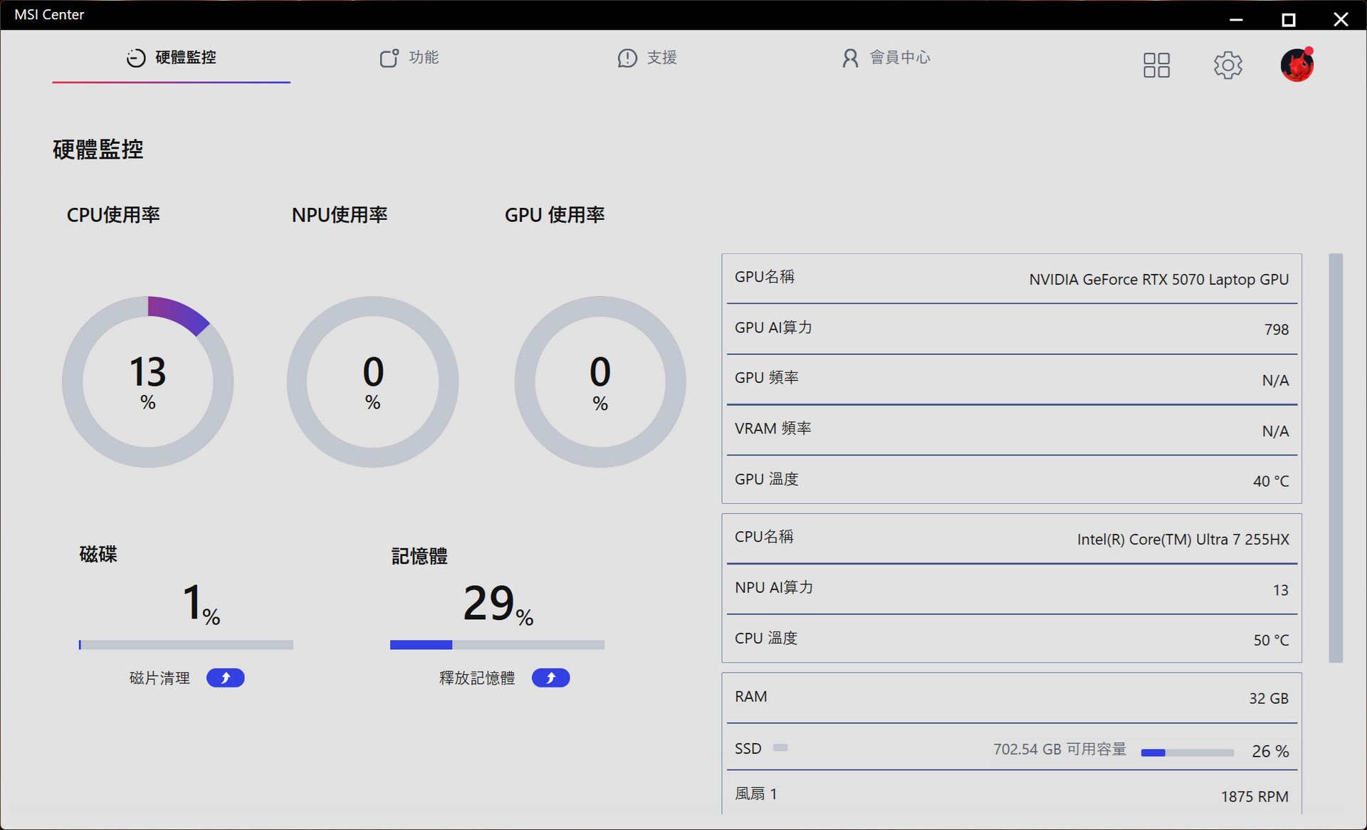Image resolution: width=1367 pixels, height=830 pixels.
Task: Click the 磁片清理 label
Action: [x=159, y=678]
